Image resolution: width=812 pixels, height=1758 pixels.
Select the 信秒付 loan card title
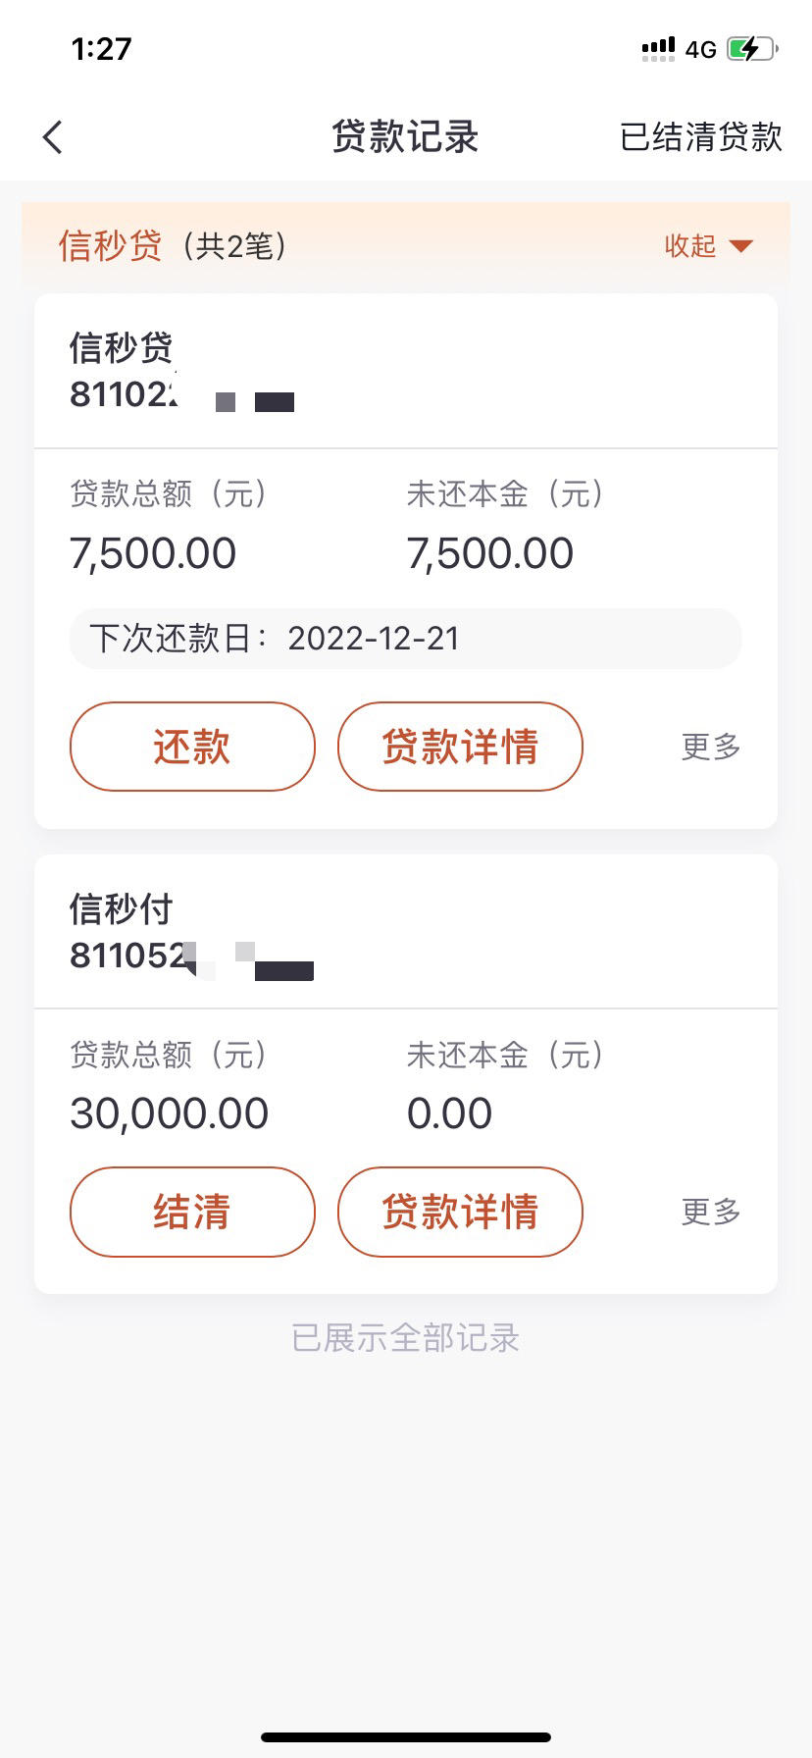click(x=121, y=908)
